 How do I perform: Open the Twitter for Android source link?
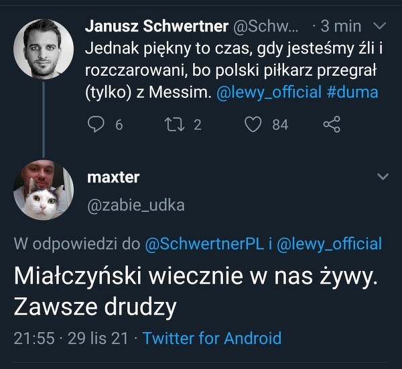pos(212,338)
